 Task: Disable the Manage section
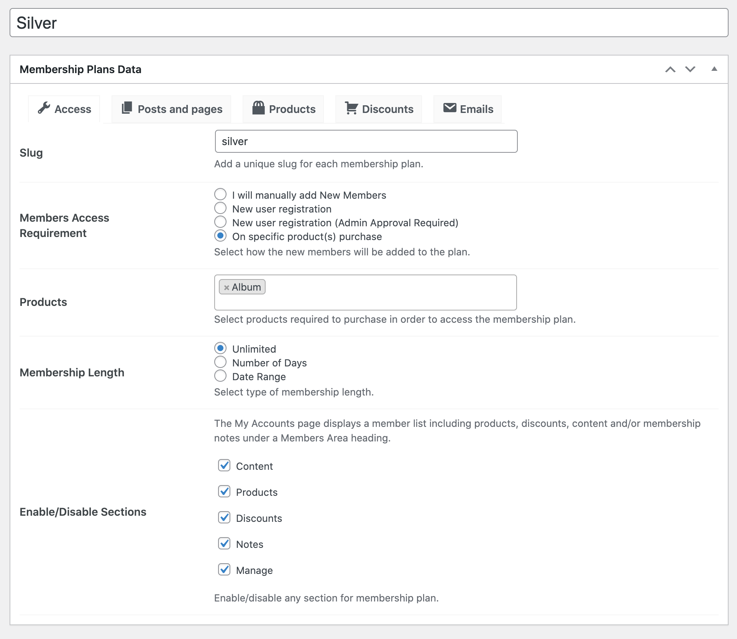224,569
